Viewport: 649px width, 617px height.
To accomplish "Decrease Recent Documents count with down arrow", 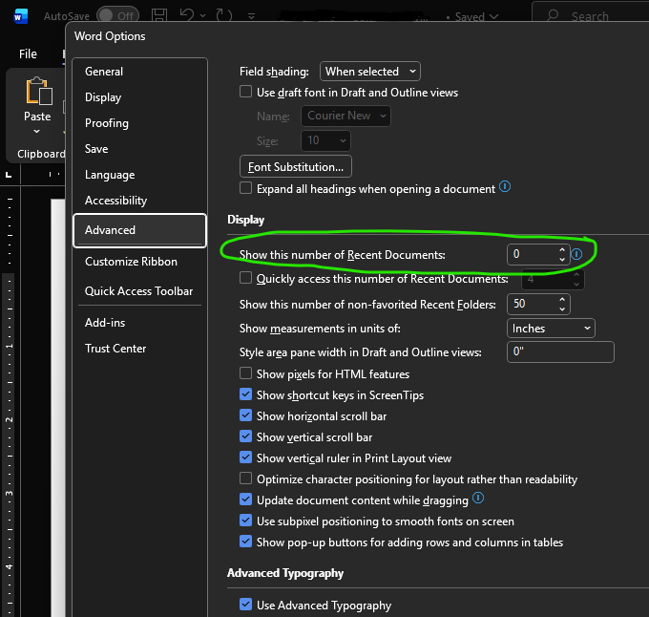I will (561, 259).
